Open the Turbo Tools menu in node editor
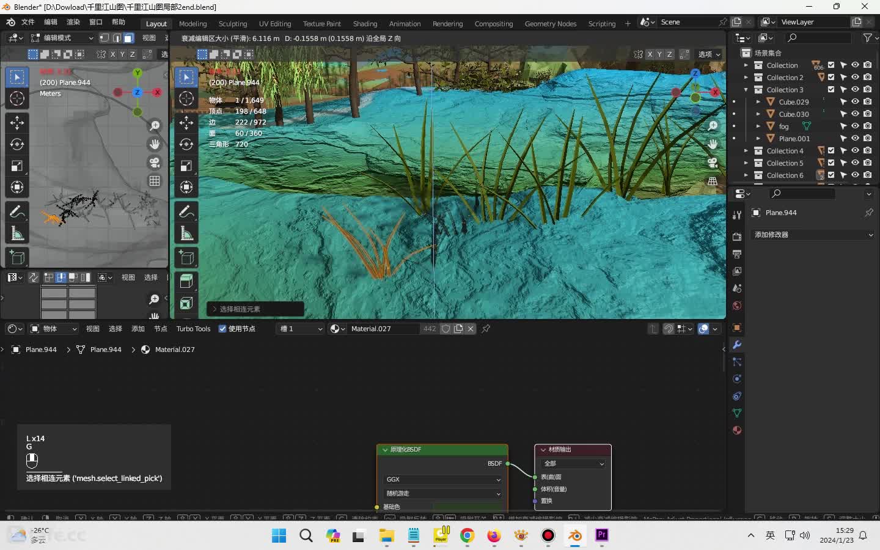880x550 pixels. [193, 329]
